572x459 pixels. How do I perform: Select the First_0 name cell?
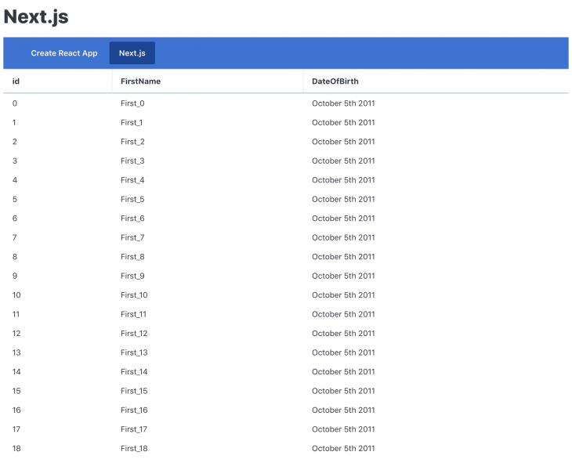(x=132, y=103)
